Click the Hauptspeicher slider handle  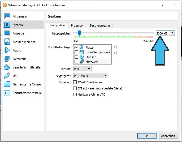coord(79,33)
